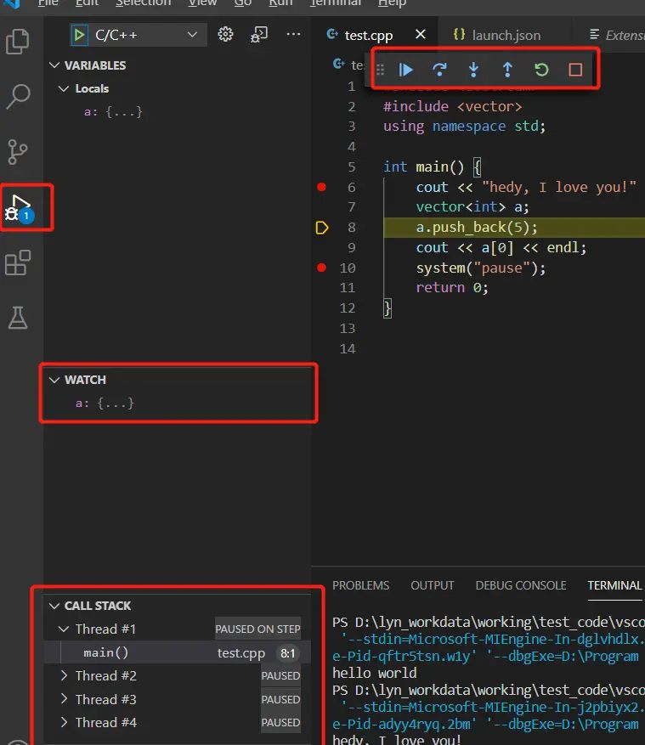Start debugging with green play button
The image size is (645, 745).
(x=79, y=35)
